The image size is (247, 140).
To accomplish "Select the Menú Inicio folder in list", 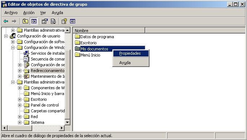I will coord(88,55).
